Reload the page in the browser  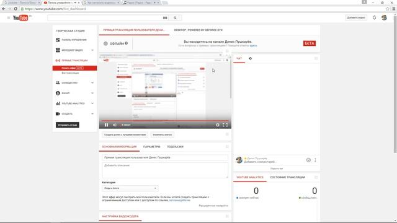coord(16,9)
